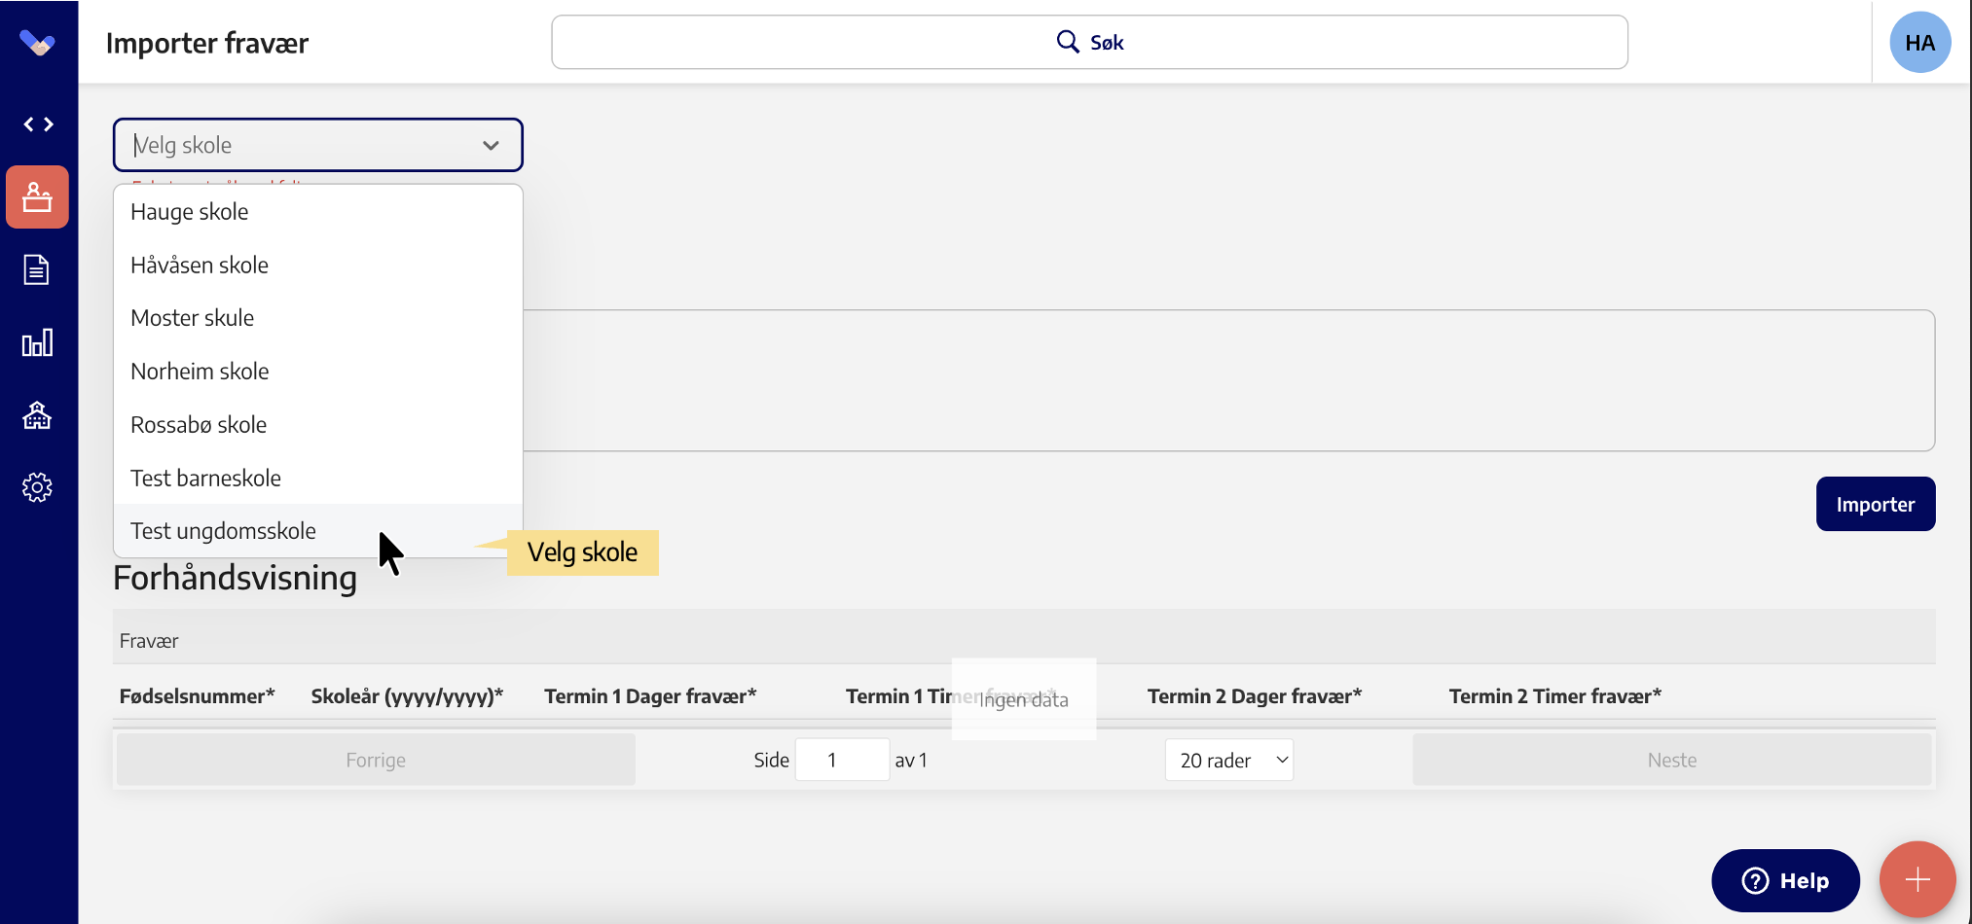1972x924 pixels.
Task: Pick Norheim skole from dropdown
Action: [x=200, y=372]
